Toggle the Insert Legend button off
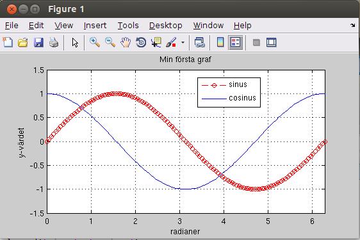This screenshot has width=360, height=240. pos(236,42)
